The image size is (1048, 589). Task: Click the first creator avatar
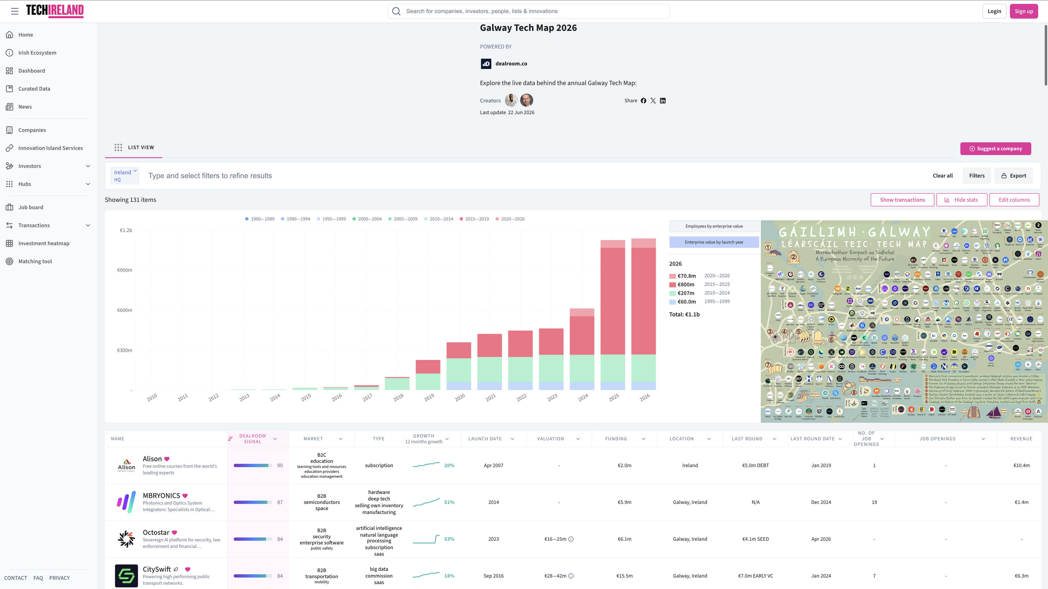511,100
